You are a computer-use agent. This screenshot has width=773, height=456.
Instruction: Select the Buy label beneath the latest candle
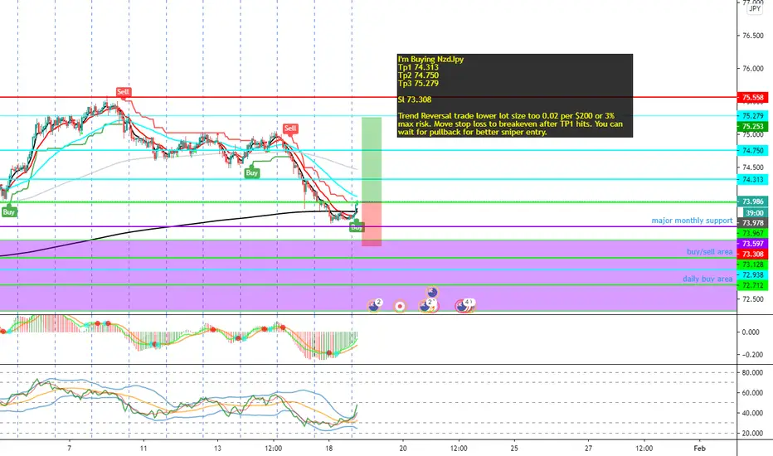point(357,227)
